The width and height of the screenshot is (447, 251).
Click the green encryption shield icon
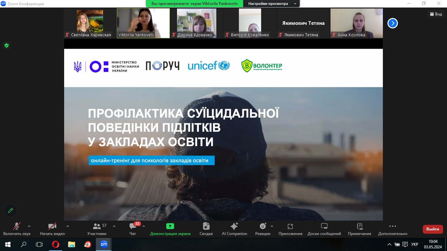point(6,45)
